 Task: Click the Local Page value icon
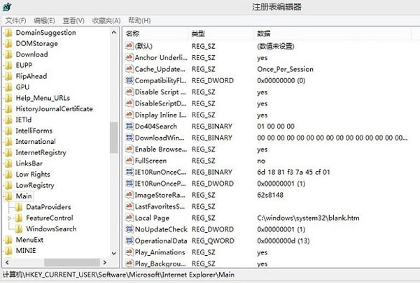coord(129,218)
